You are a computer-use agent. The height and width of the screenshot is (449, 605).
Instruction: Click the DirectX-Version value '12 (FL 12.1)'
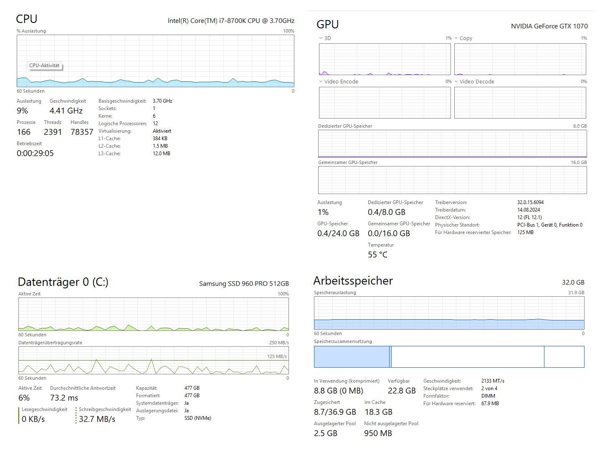[x=529, y=217]
